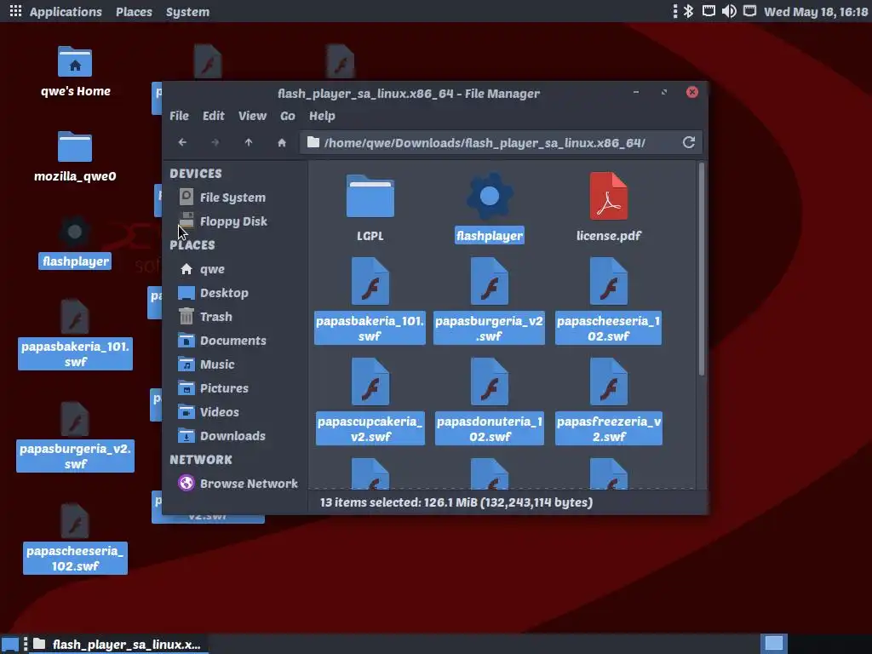Click flash_player_sa_linux taskbar window button
The image size is (872, 654).
pyautogui.click(x=118, y=644)
